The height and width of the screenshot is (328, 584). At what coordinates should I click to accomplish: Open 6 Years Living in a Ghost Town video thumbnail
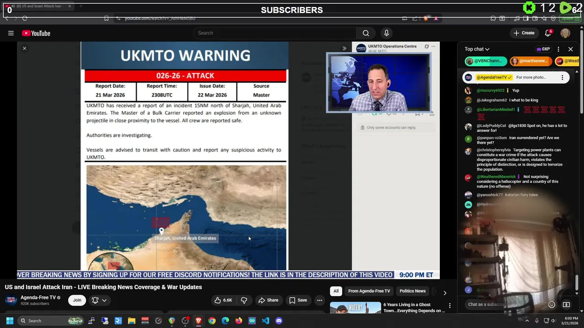(355, 307)
